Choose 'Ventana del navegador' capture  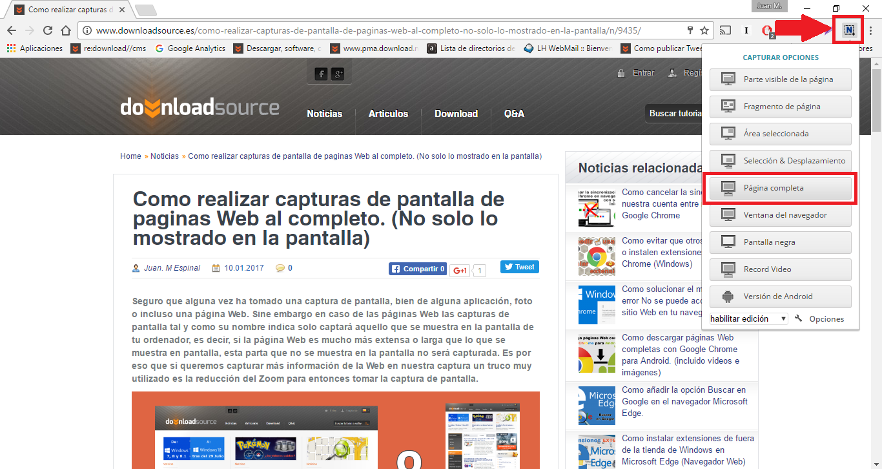[780, 215]
